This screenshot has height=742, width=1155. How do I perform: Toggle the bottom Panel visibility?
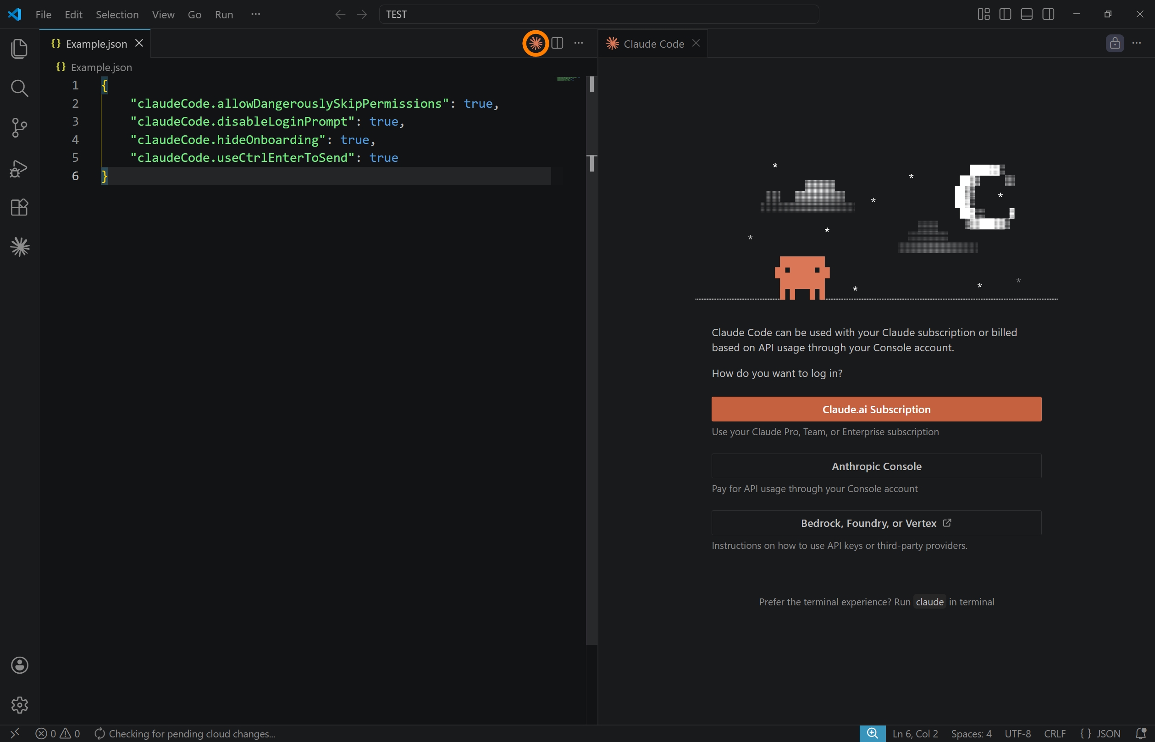coord(1027,15)
